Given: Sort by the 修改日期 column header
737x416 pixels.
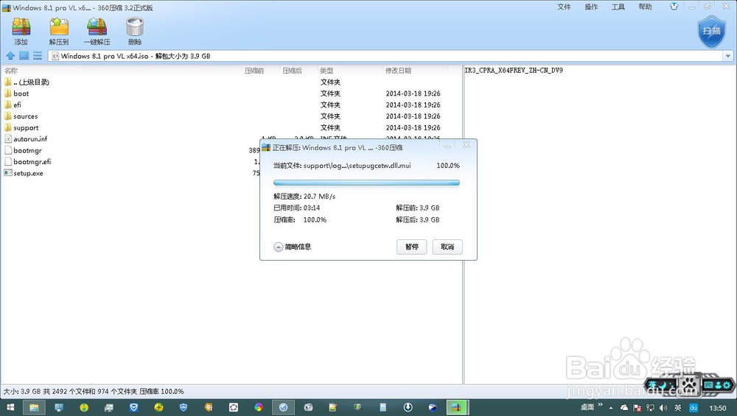Looking at the screenshot, I should [x=398, y=71].
